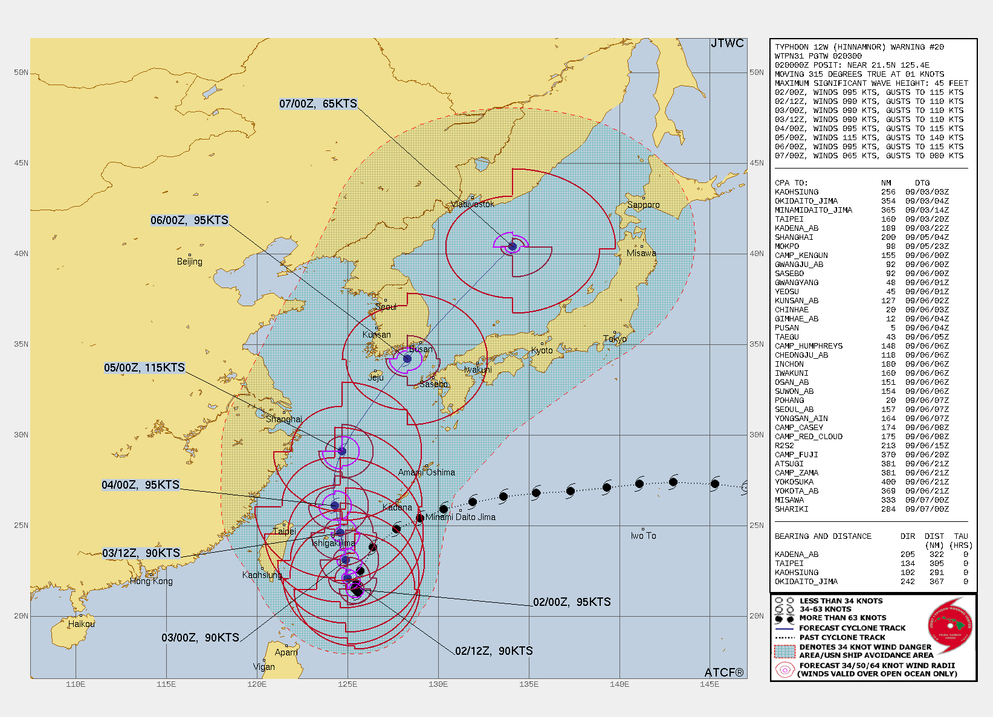
Task: Click the Ishigakijima label on the map
Action: coord(334,544)
